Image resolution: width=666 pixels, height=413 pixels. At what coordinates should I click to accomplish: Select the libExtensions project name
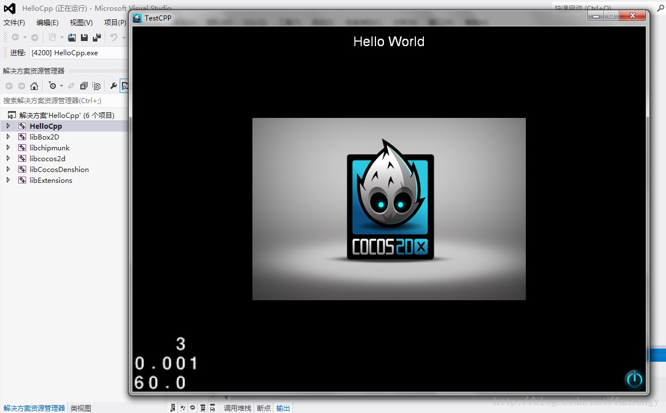coord(51,180)
